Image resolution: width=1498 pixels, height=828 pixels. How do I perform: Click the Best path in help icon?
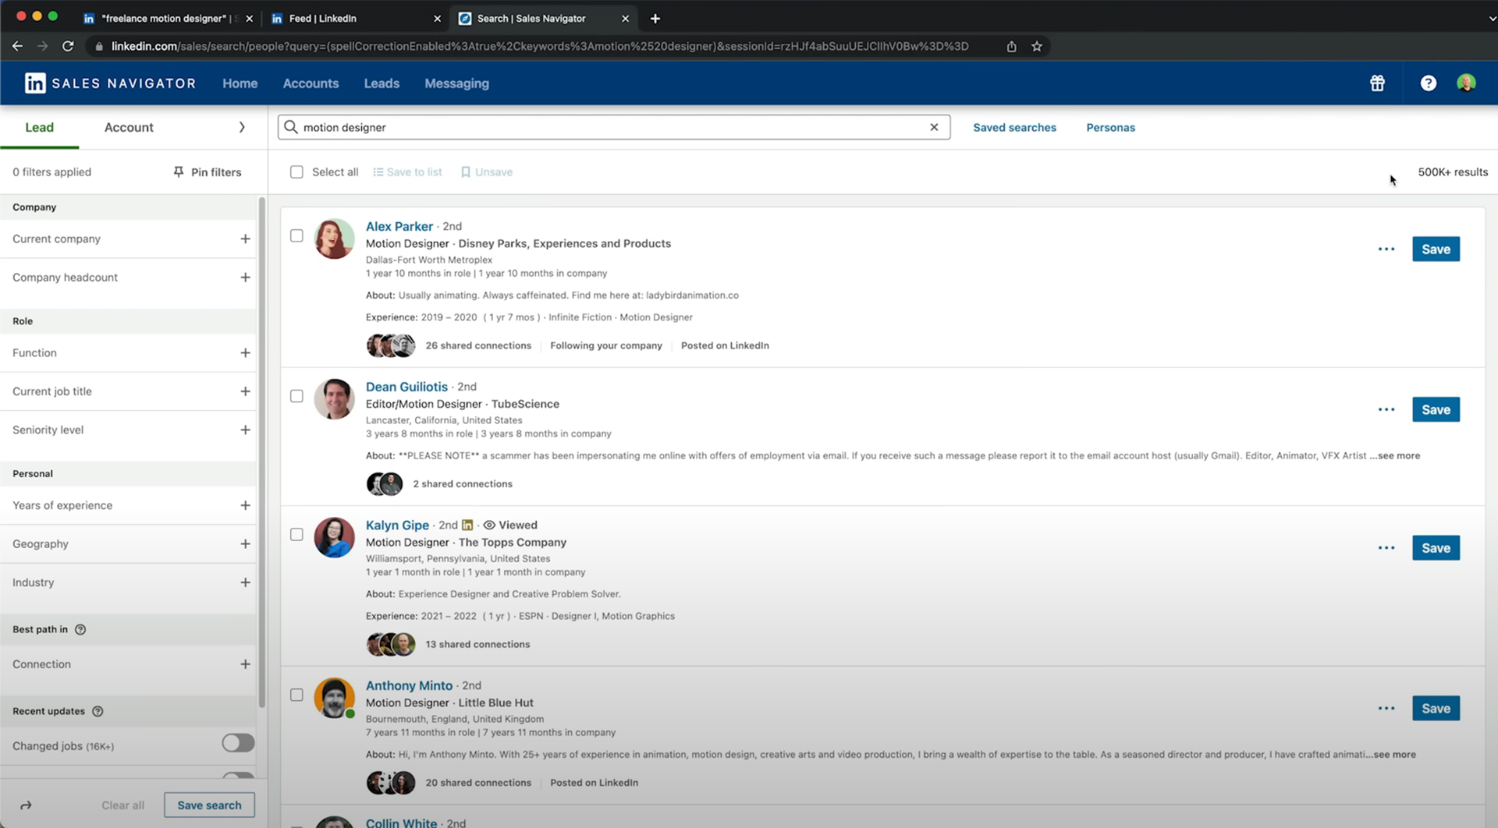[x=80, y=629]
